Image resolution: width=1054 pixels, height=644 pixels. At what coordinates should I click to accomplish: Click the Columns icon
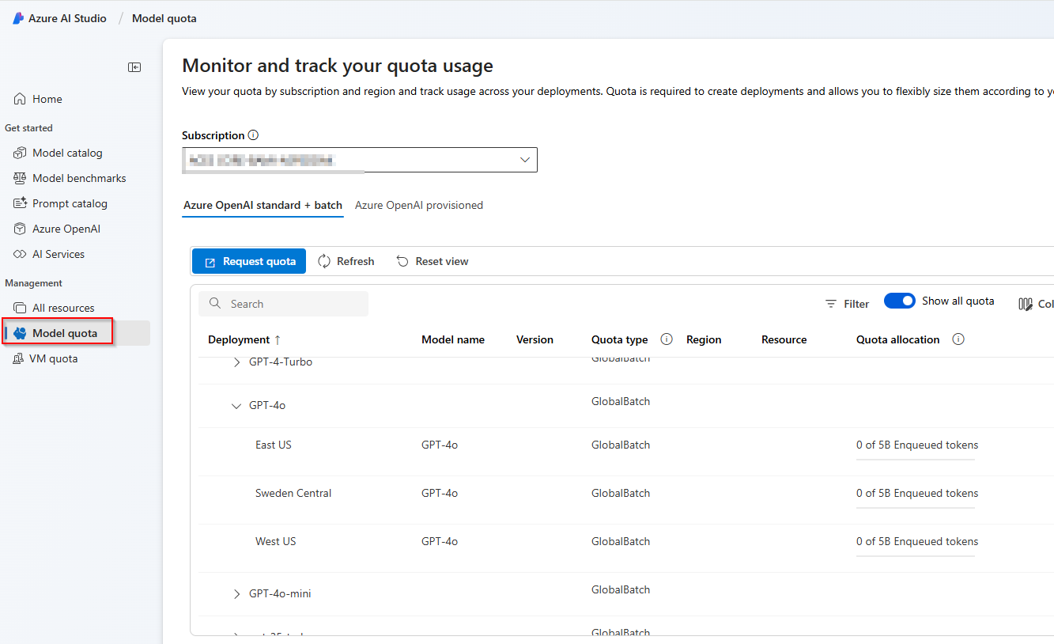pyautogui.click(x=1026, y=304)
